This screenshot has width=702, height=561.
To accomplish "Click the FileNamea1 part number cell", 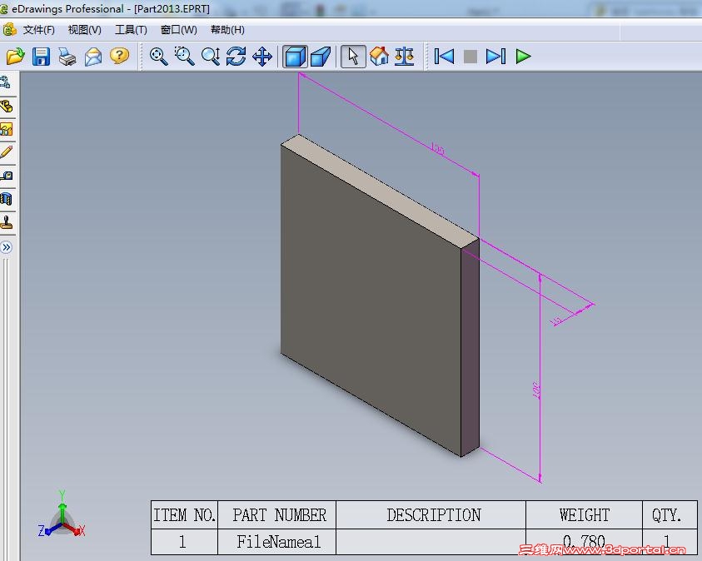I will pos(278,542).
